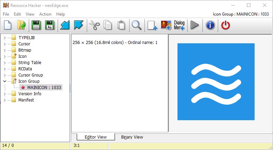Click the 256 × 256 icon description line

coord(115,43)
